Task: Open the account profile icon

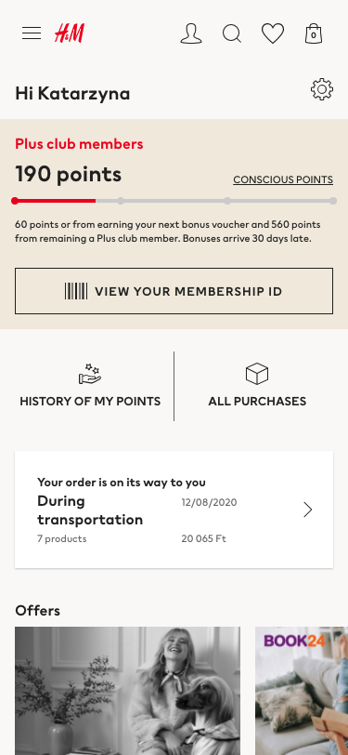Action: point(191,33)
